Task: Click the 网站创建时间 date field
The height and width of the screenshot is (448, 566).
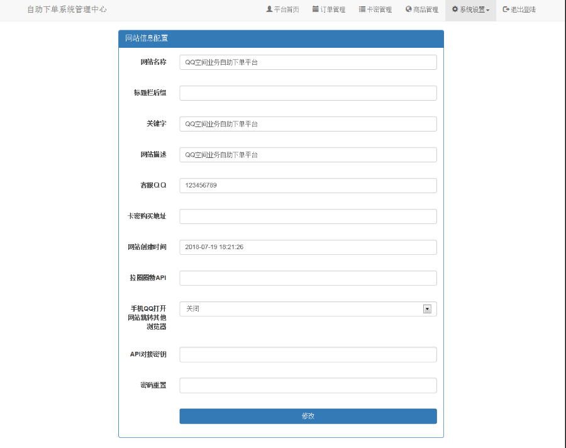Action: tap(308, 247)
